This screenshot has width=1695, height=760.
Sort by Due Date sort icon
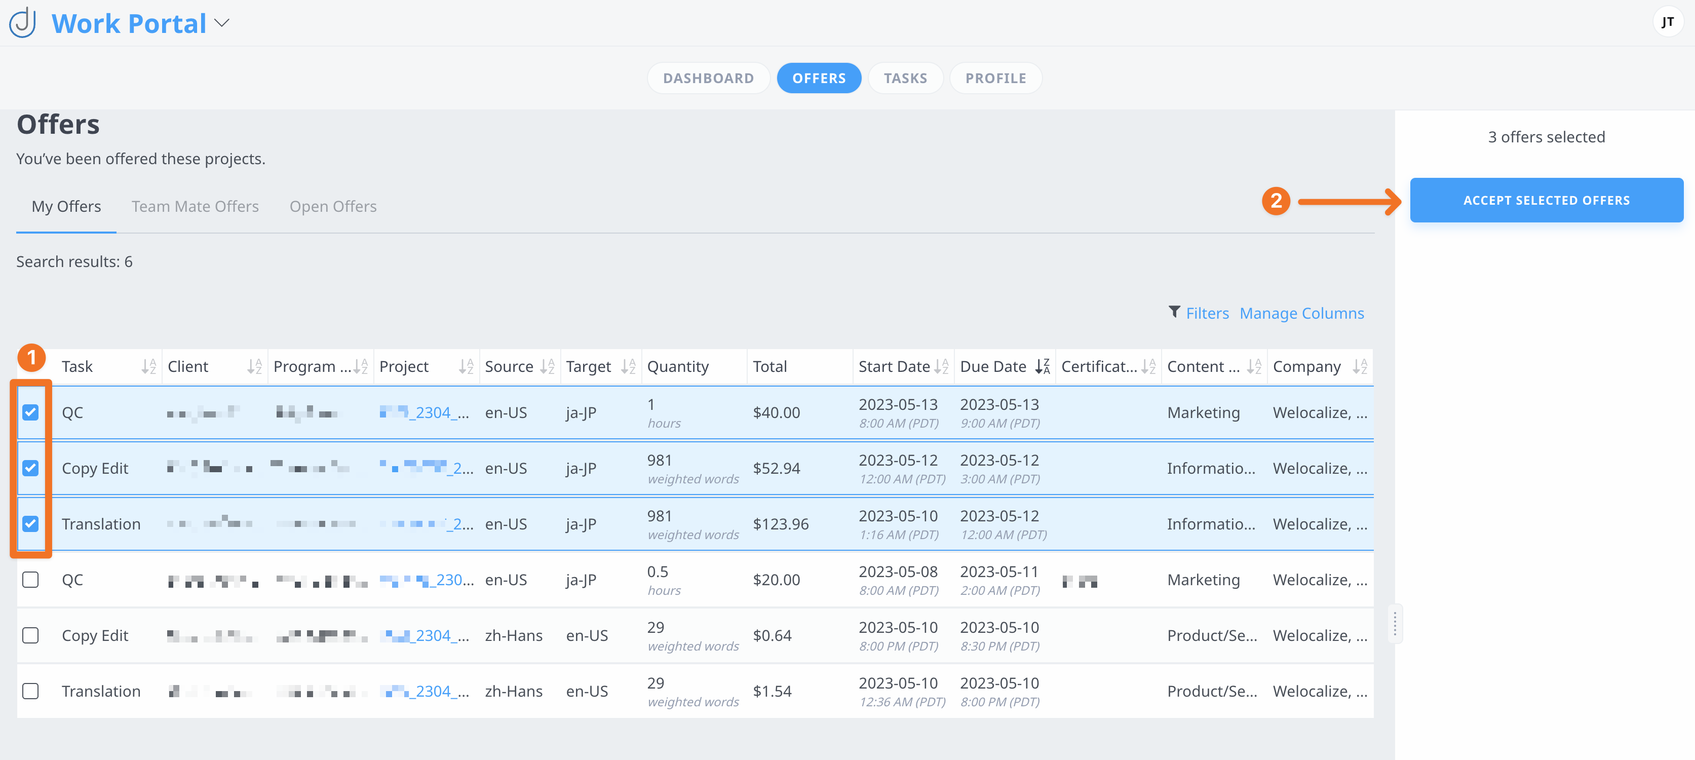click(x=1042, y=366)
